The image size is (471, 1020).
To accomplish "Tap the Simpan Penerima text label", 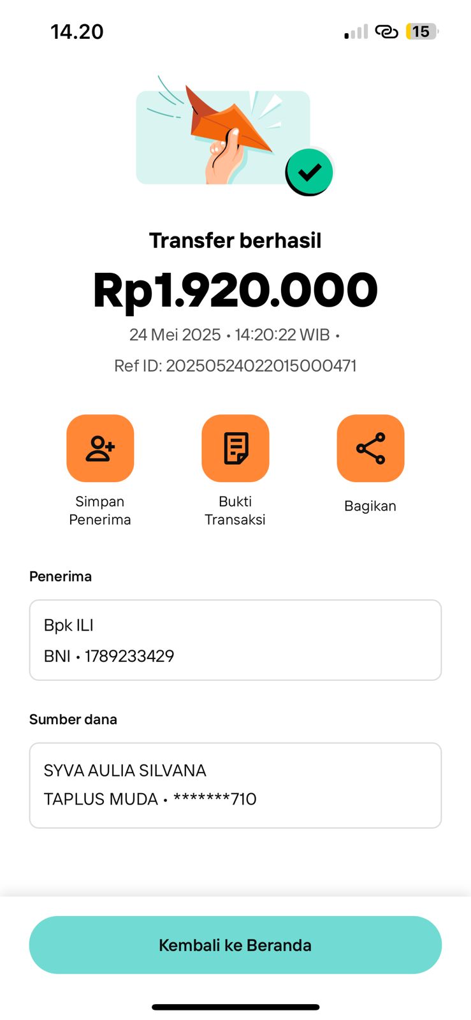I will (x=100, y=511).
